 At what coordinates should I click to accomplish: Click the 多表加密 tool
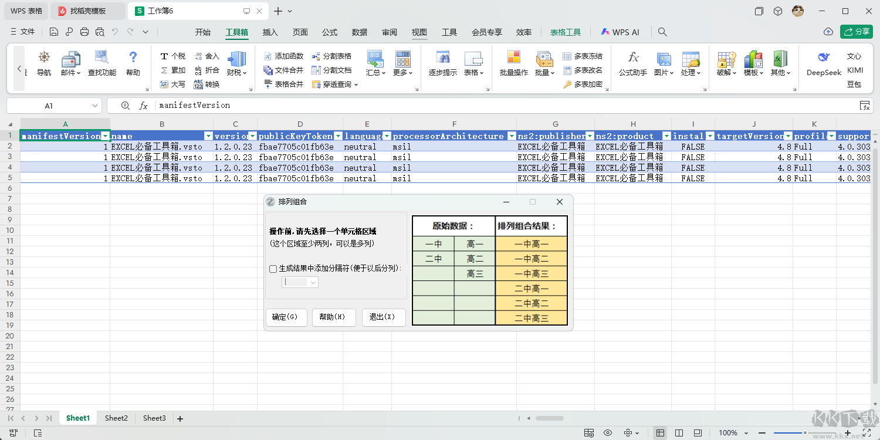tap(583, 84)
